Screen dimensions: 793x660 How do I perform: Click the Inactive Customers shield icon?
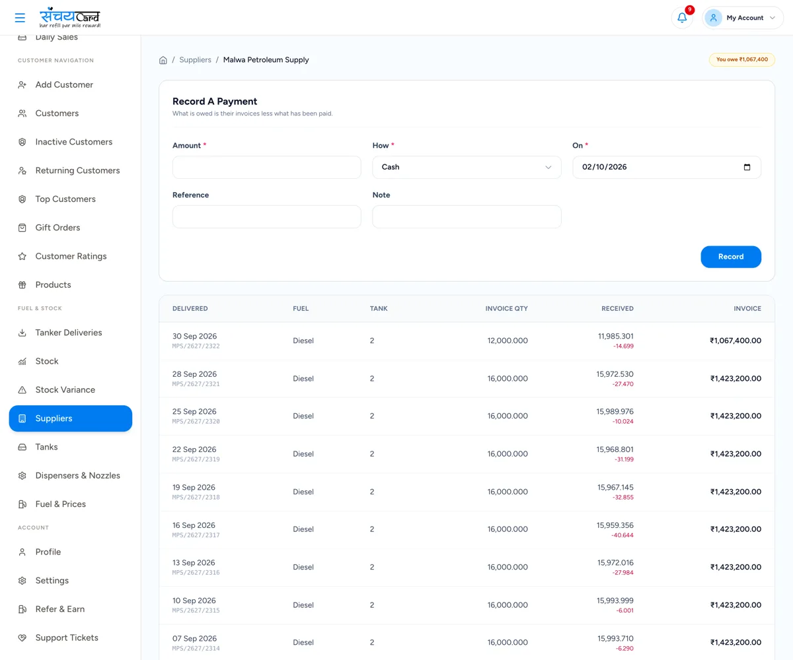[x=22, y=142]
